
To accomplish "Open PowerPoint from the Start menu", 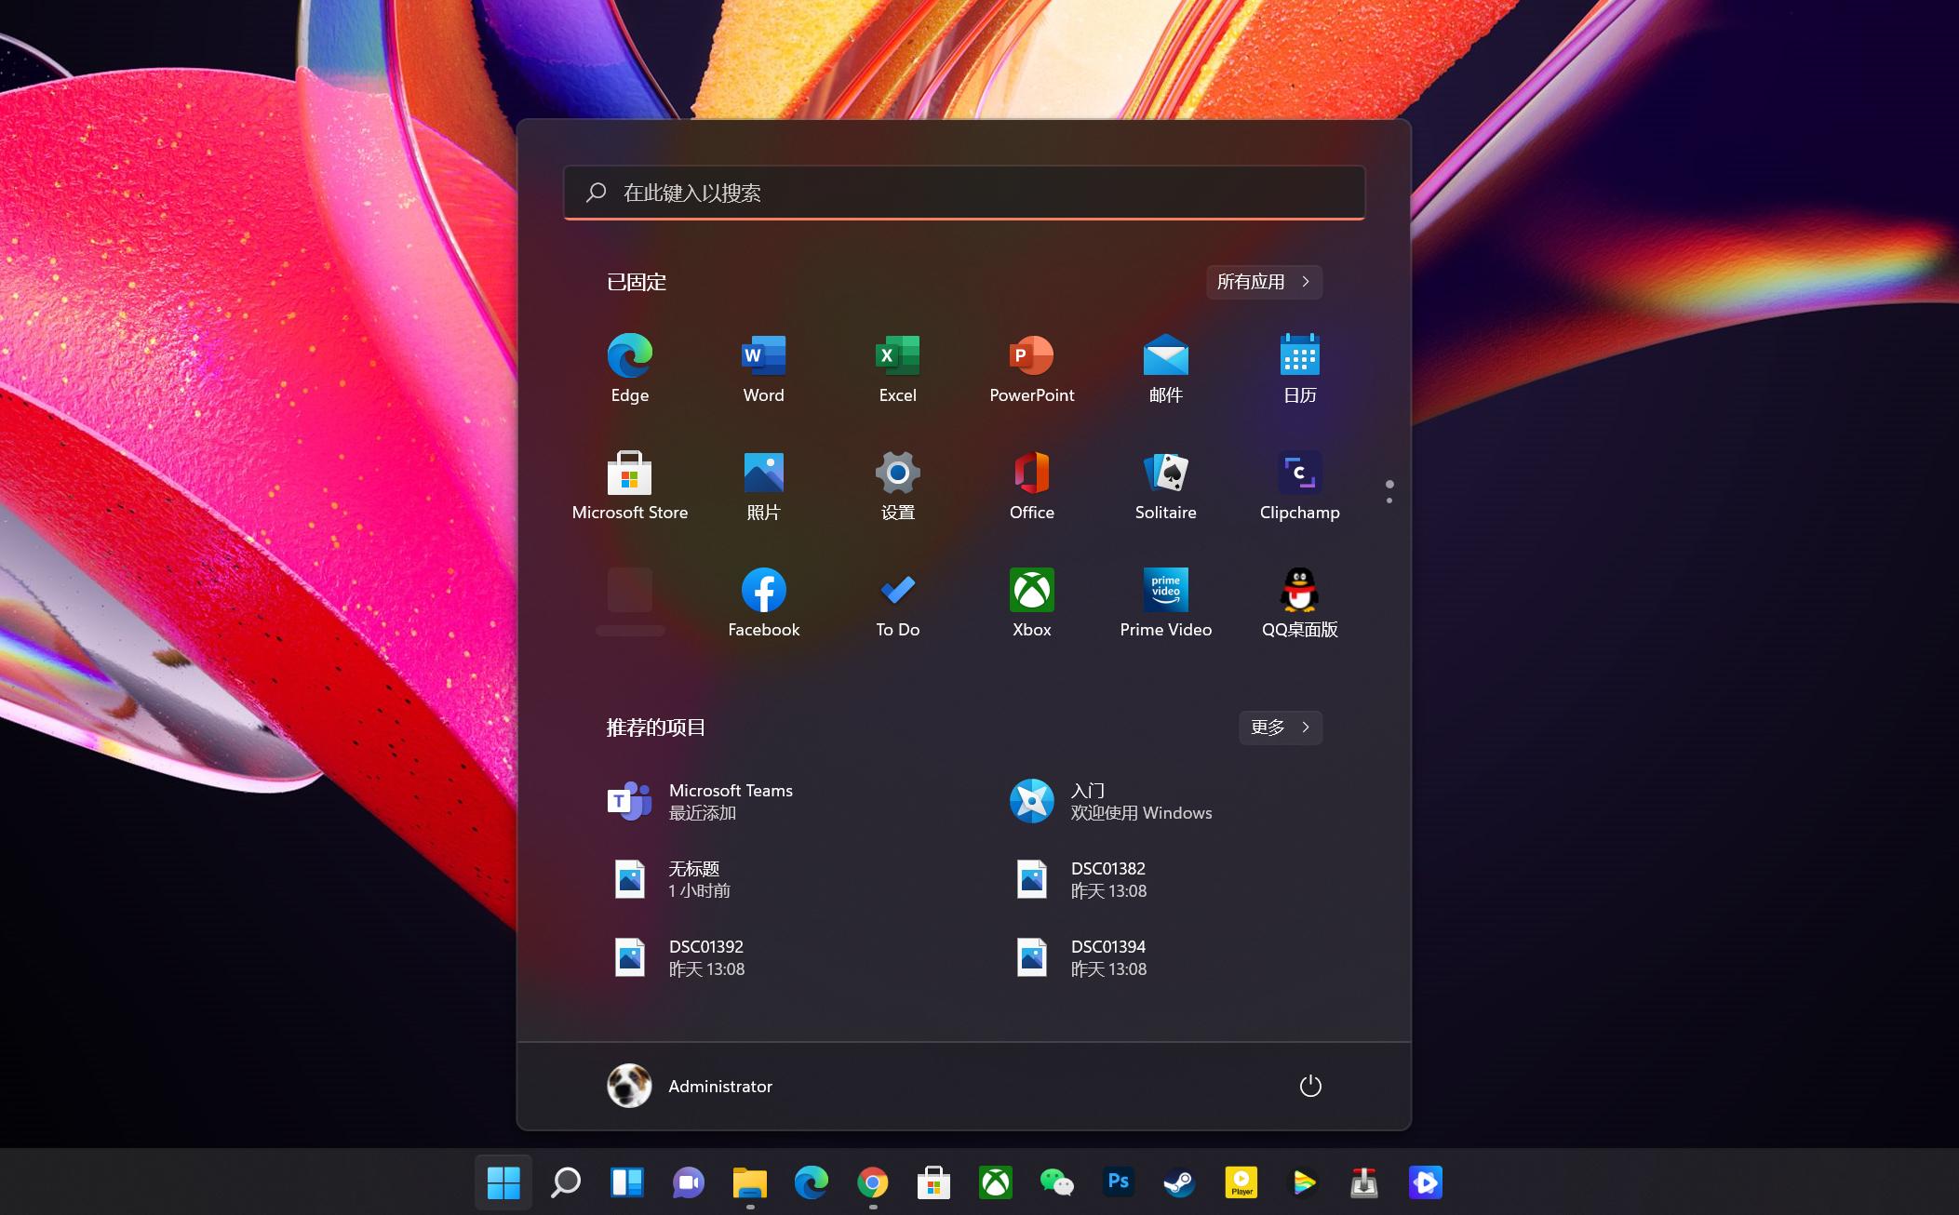I will pyautogui.click(x=1030, y=367).
